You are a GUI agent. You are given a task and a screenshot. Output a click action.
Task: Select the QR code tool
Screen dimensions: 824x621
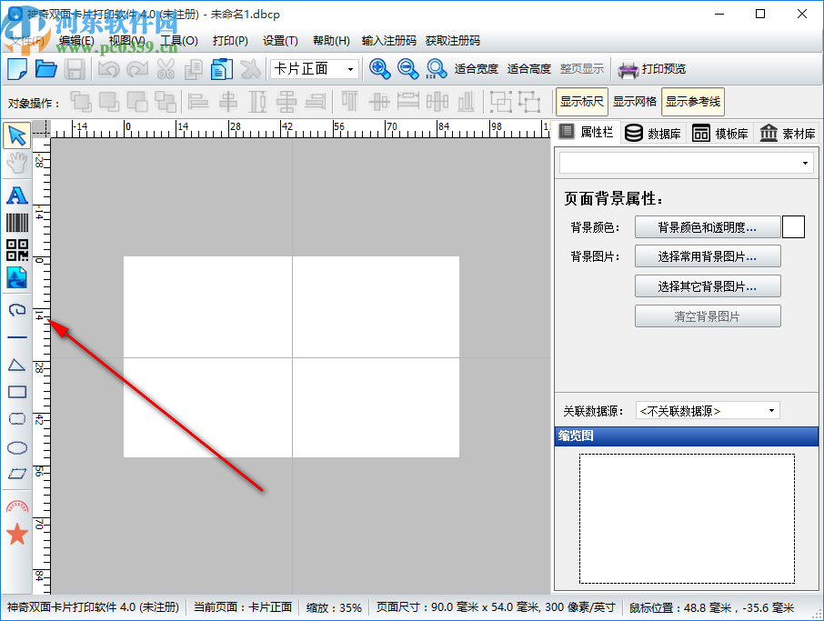[x=16, y=251]
